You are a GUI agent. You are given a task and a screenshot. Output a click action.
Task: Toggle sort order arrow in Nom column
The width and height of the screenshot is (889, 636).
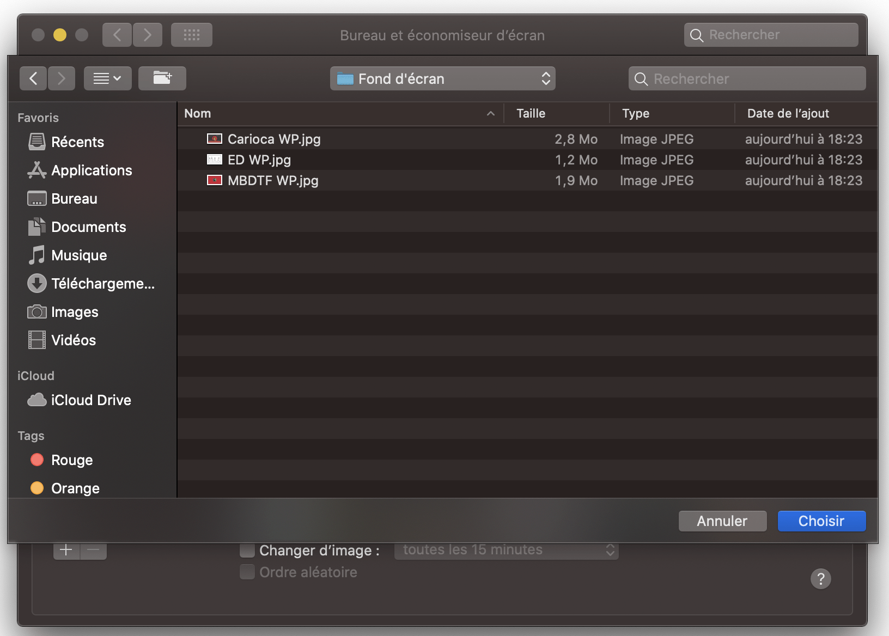(x=491, y=113)
